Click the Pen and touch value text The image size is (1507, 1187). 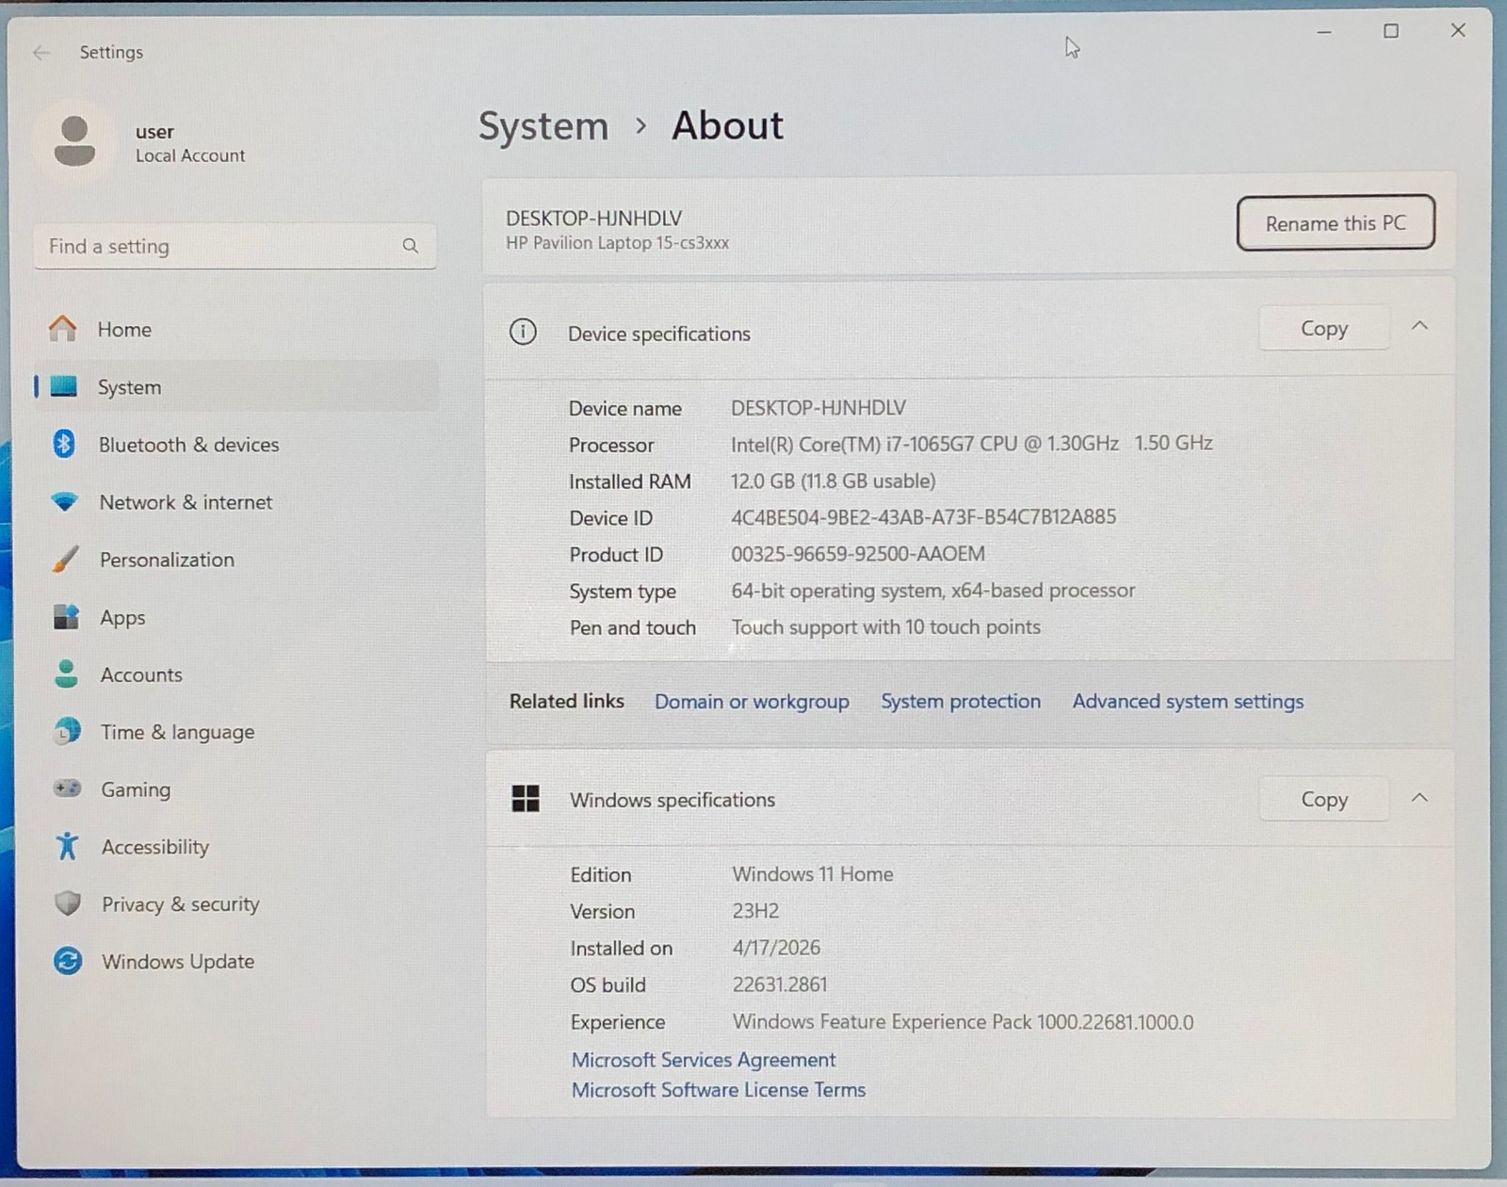pos(885,627)
